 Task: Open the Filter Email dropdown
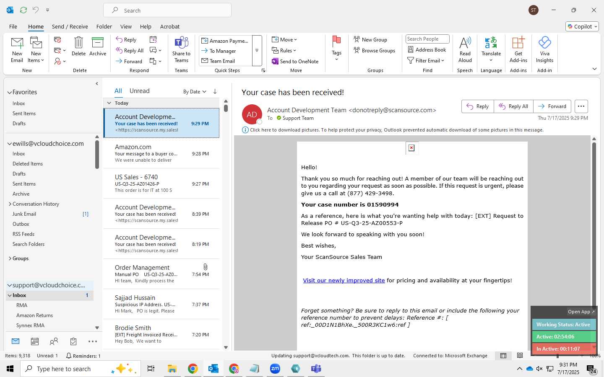coord(426,60)
